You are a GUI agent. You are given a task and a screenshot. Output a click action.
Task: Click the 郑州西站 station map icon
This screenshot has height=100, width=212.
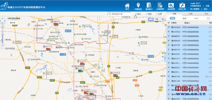[7, 48]
